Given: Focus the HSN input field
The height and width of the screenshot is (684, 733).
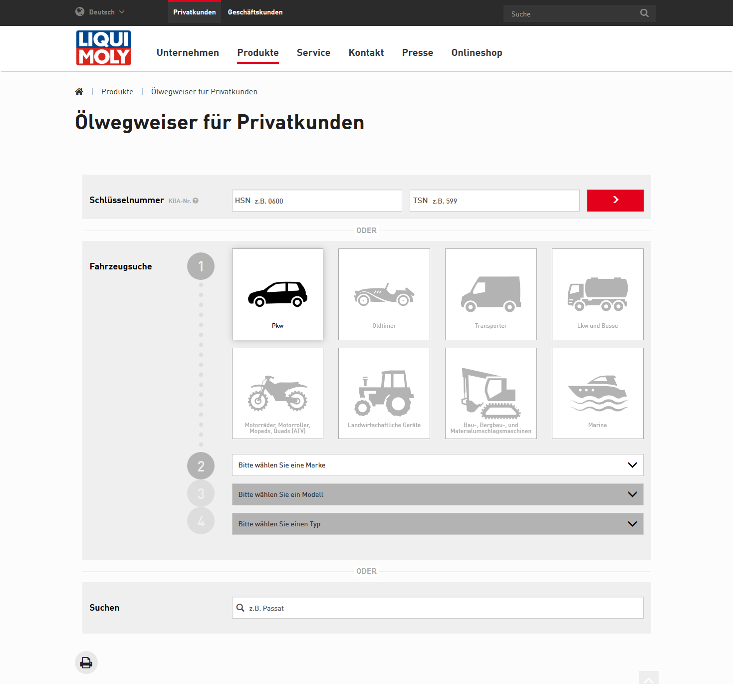Looking at the screenshot, I should (x=324, y=201).
